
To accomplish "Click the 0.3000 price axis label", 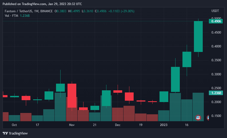I will [216, 74].
